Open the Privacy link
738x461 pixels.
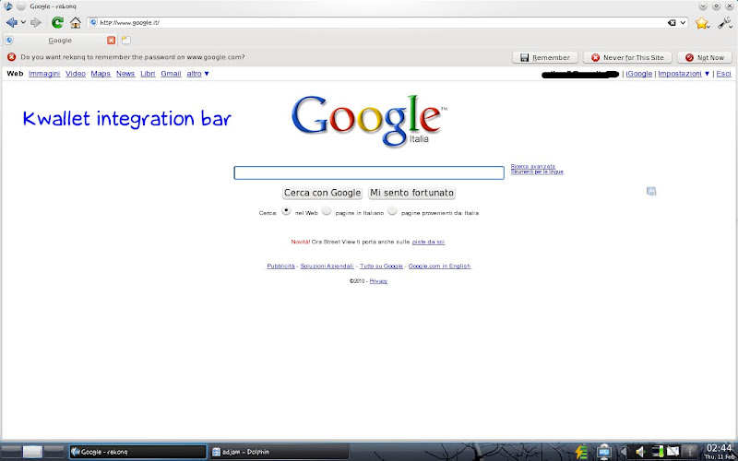coord(378,281)
